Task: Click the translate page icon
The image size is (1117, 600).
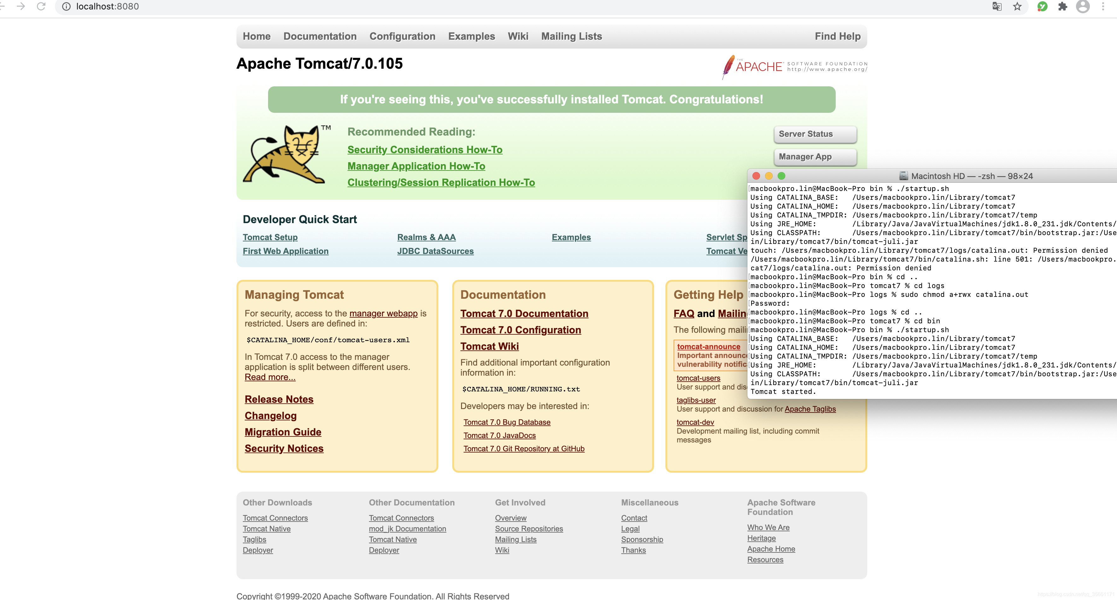Action: 997,7
